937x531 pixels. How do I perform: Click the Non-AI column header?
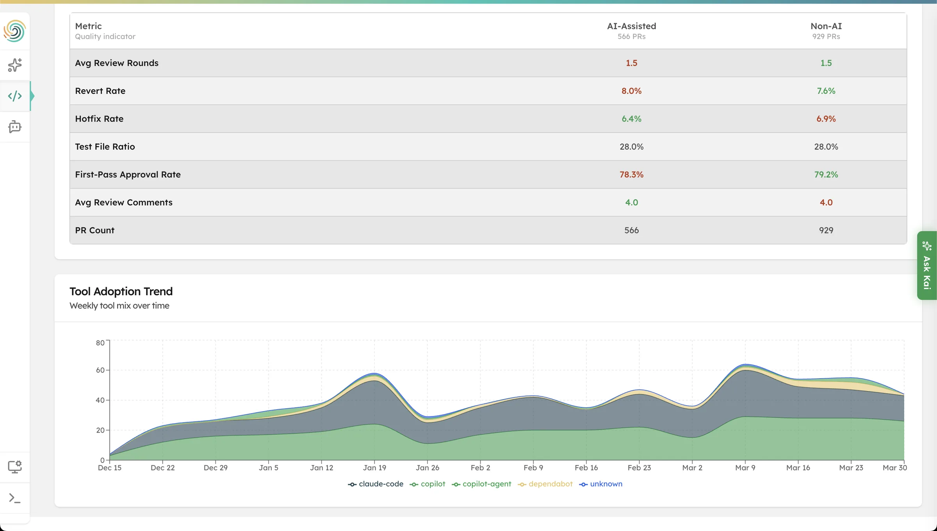pos(825,26)
